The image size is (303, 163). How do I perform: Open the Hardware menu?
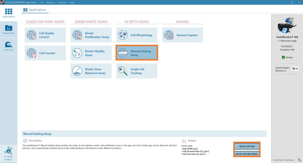click(62, 2)
